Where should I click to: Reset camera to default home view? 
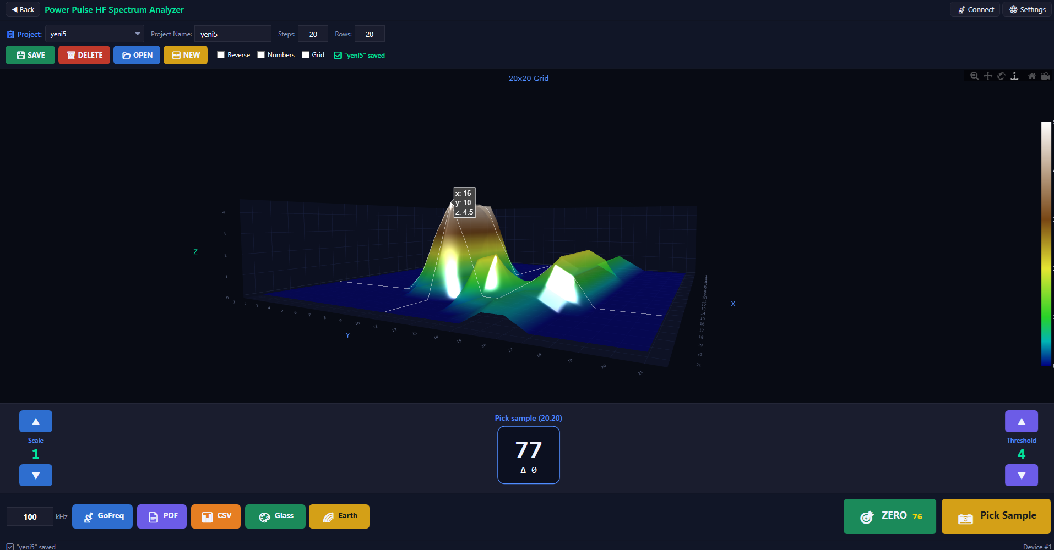[1032, 76]
